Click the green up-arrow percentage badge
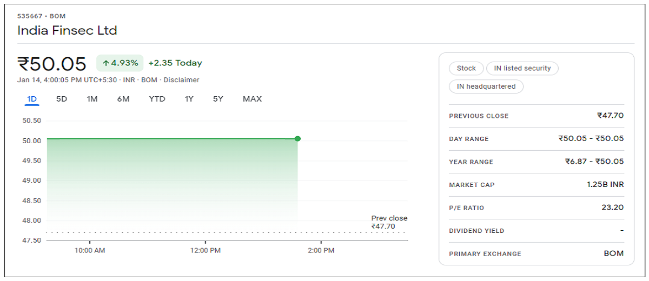The height and width of the screenshot is (281, 649). [120, 63]
